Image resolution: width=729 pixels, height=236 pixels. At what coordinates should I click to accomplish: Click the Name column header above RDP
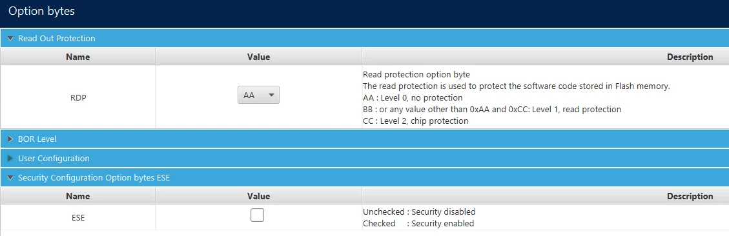pyautogui.click(x=78, y=57)
